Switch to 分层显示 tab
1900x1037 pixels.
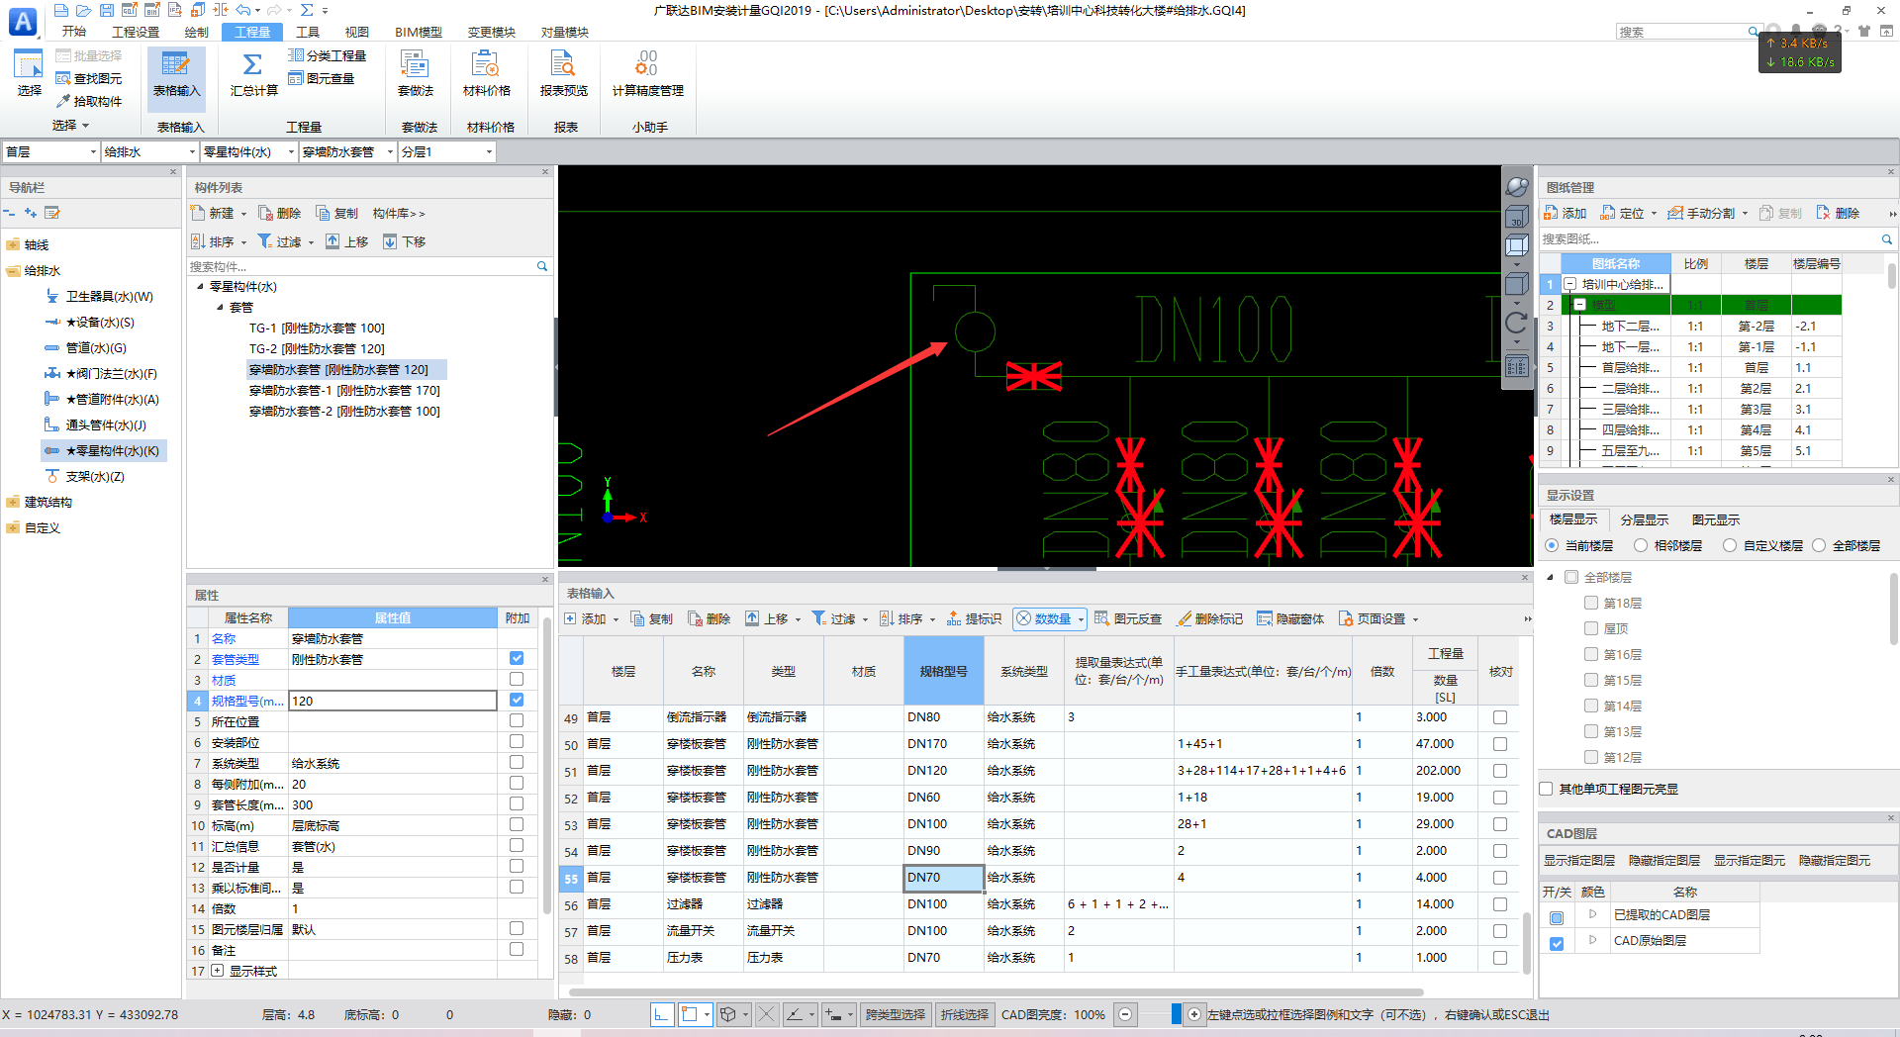click(x=1644, y=519)
